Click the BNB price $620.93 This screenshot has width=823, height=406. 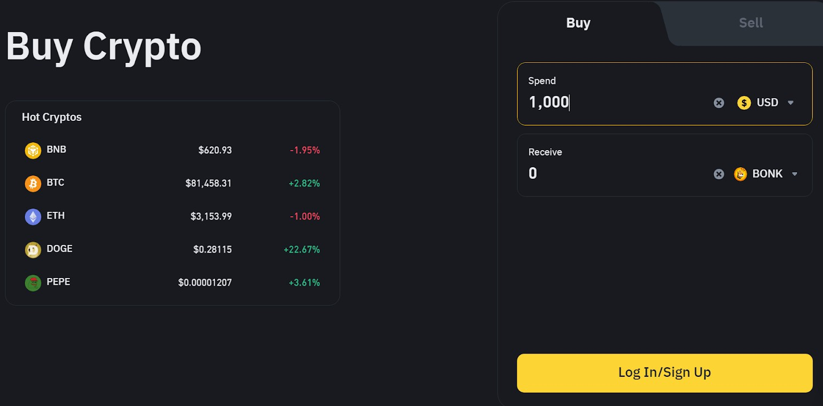point(215,150)
